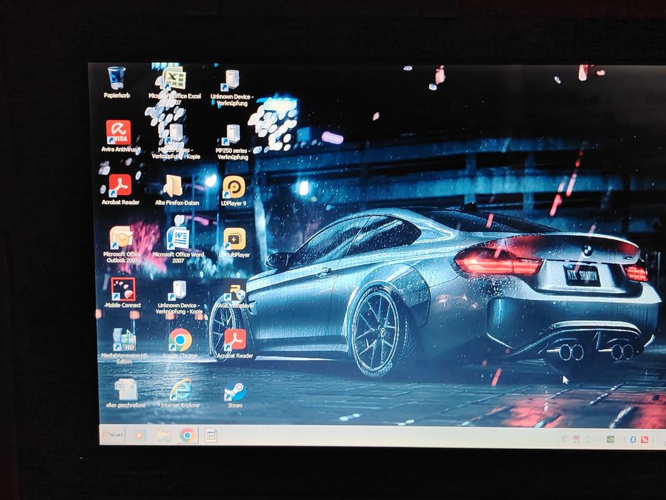Click the document icon in the taskbar
Screen dimensions: 666x500
[x=211, y=436]
